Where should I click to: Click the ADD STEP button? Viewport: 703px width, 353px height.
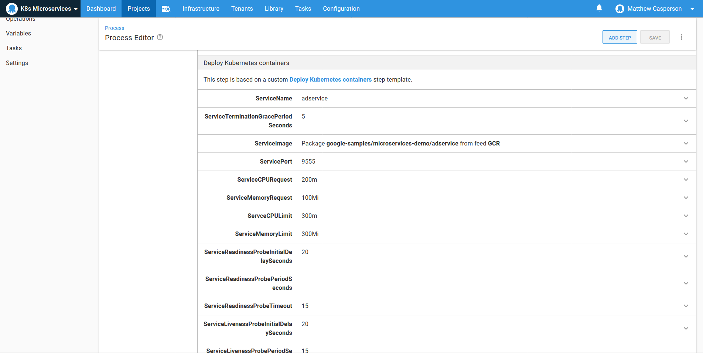point(620,37)
